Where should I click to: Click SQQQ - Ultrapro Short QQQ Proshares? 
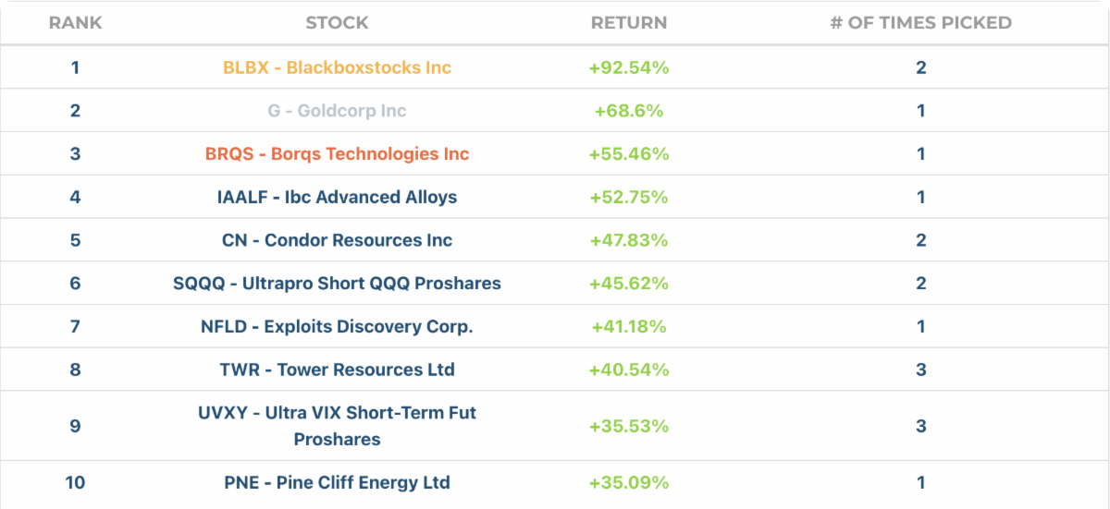(337, 284)
